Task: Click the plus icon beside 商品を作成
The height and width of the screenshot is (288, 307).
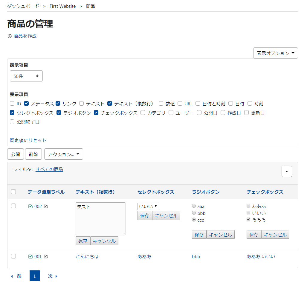Action: (10, 36)
